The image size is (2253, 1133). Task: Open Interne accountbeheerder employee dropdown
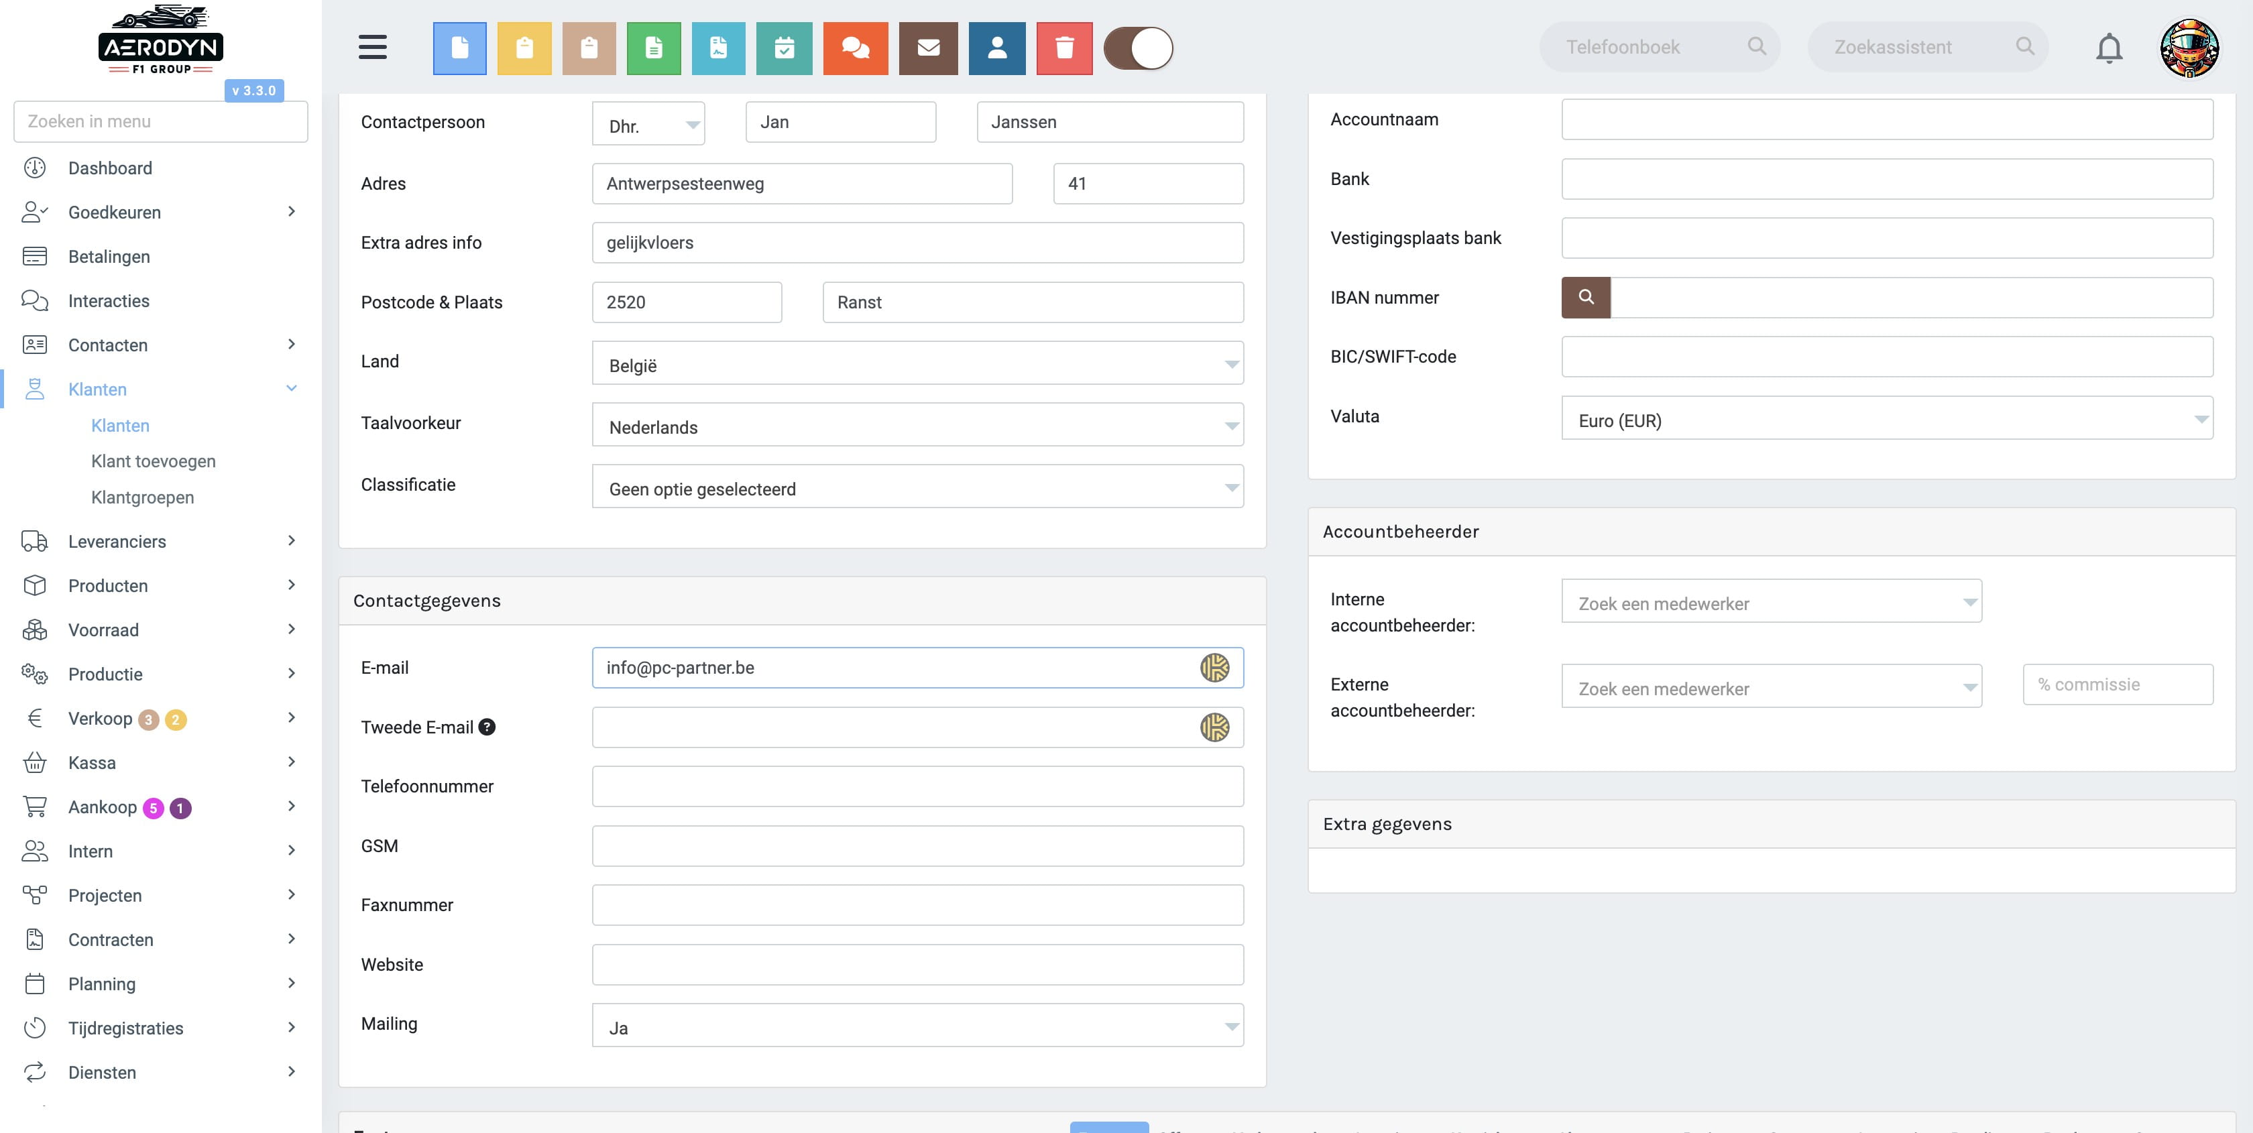pyautogui.click(x=1772, y=601)
